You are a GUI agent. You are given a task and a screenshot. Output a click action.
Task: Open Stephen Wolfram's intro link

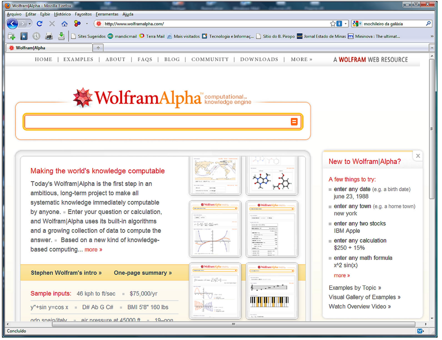(66, 273)
